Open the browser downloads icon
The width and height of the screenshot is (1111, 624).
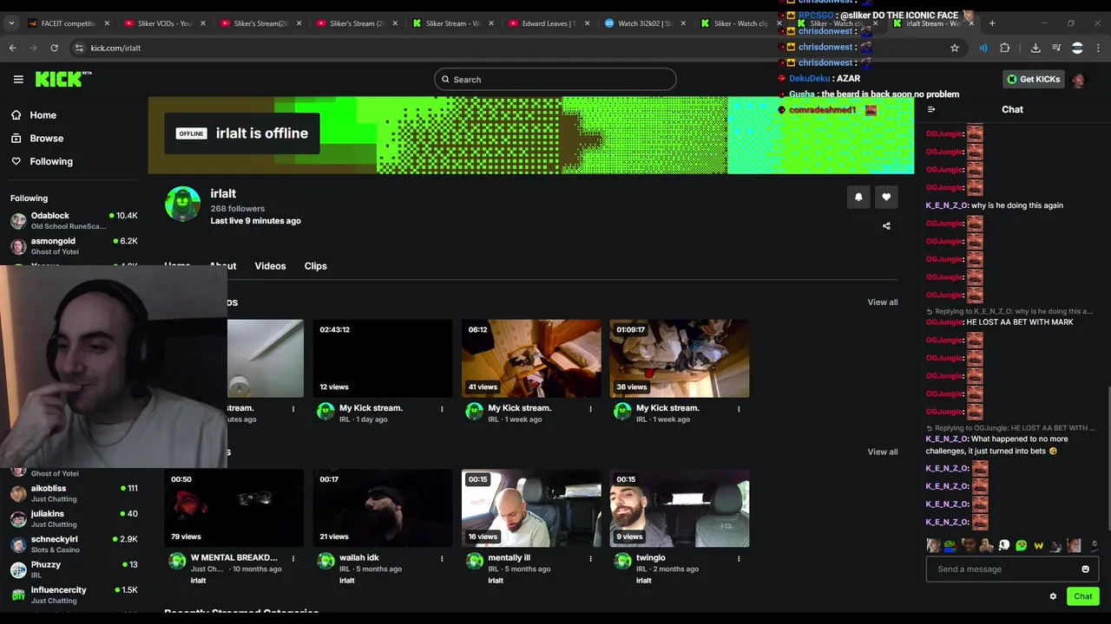tap(1035, 48)
